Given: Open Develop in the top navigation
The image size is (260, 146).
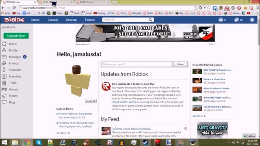Looking at the screenshot, I should pos(71,20).
